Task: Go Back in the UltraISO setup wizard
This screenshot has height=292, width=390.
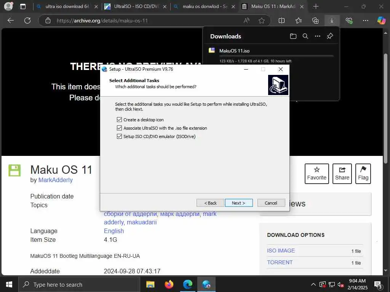Action: tap(210, 203)
